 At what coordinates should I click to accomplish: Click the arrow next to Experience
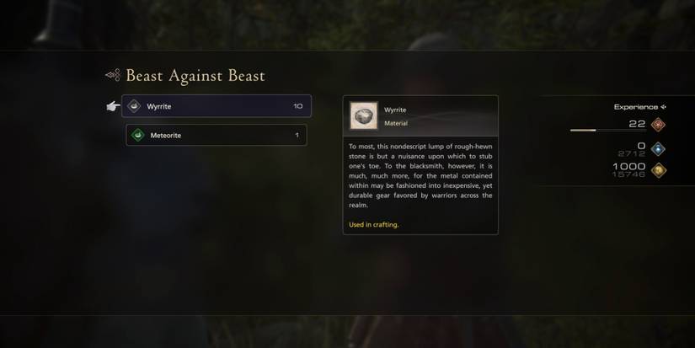[x=664, y=107]
